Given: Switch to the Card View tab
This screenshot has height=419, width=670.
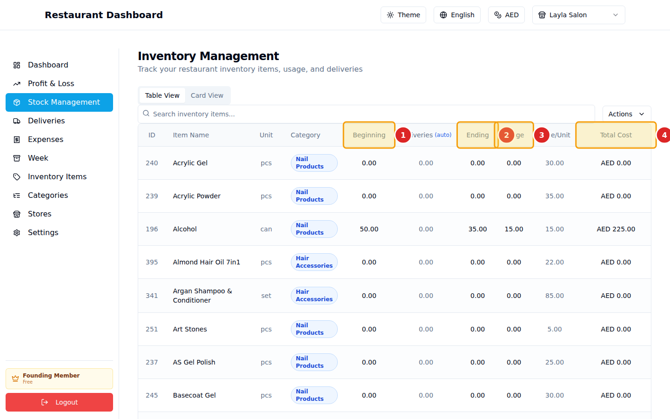Looking at the screenshot, I should pos(207,95).
